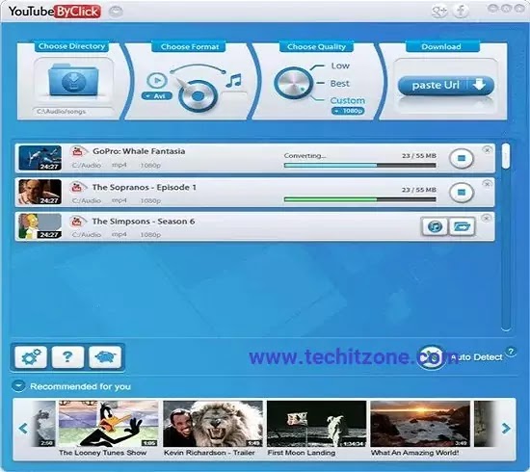Stop the GoPro: Whale Fantasia download
Viewport: 530px width, 472px height.
tap(462, 158)
